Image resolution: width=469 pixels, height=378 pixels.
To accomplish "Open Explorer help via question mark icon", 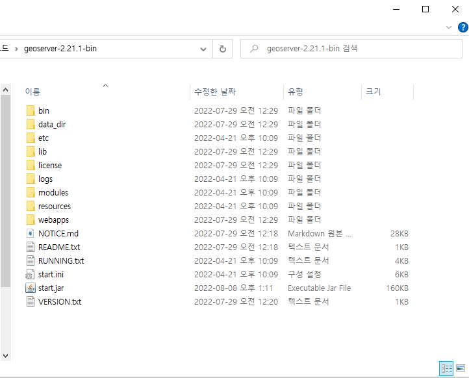I will 463,27.
